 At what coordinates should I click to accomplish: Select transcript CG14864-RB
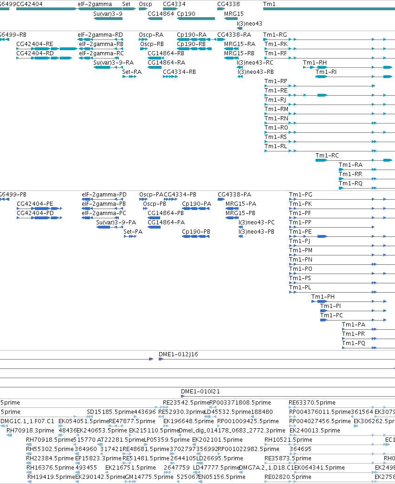tap(155, 58)
